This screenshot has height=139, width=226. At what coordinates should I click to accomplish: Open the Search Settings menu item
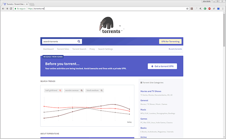pos(105,49)
